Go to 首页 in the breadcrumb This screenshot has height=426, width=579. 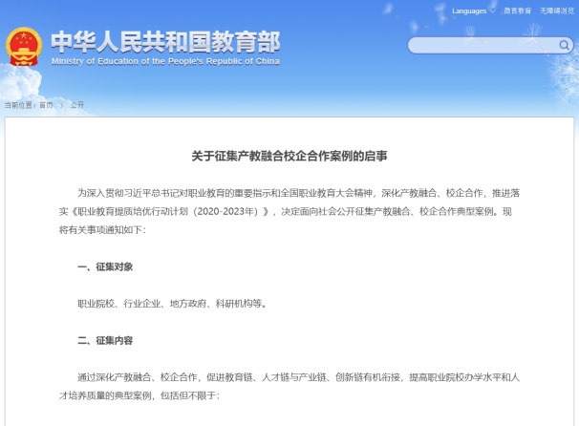click(x=46, y=105)
